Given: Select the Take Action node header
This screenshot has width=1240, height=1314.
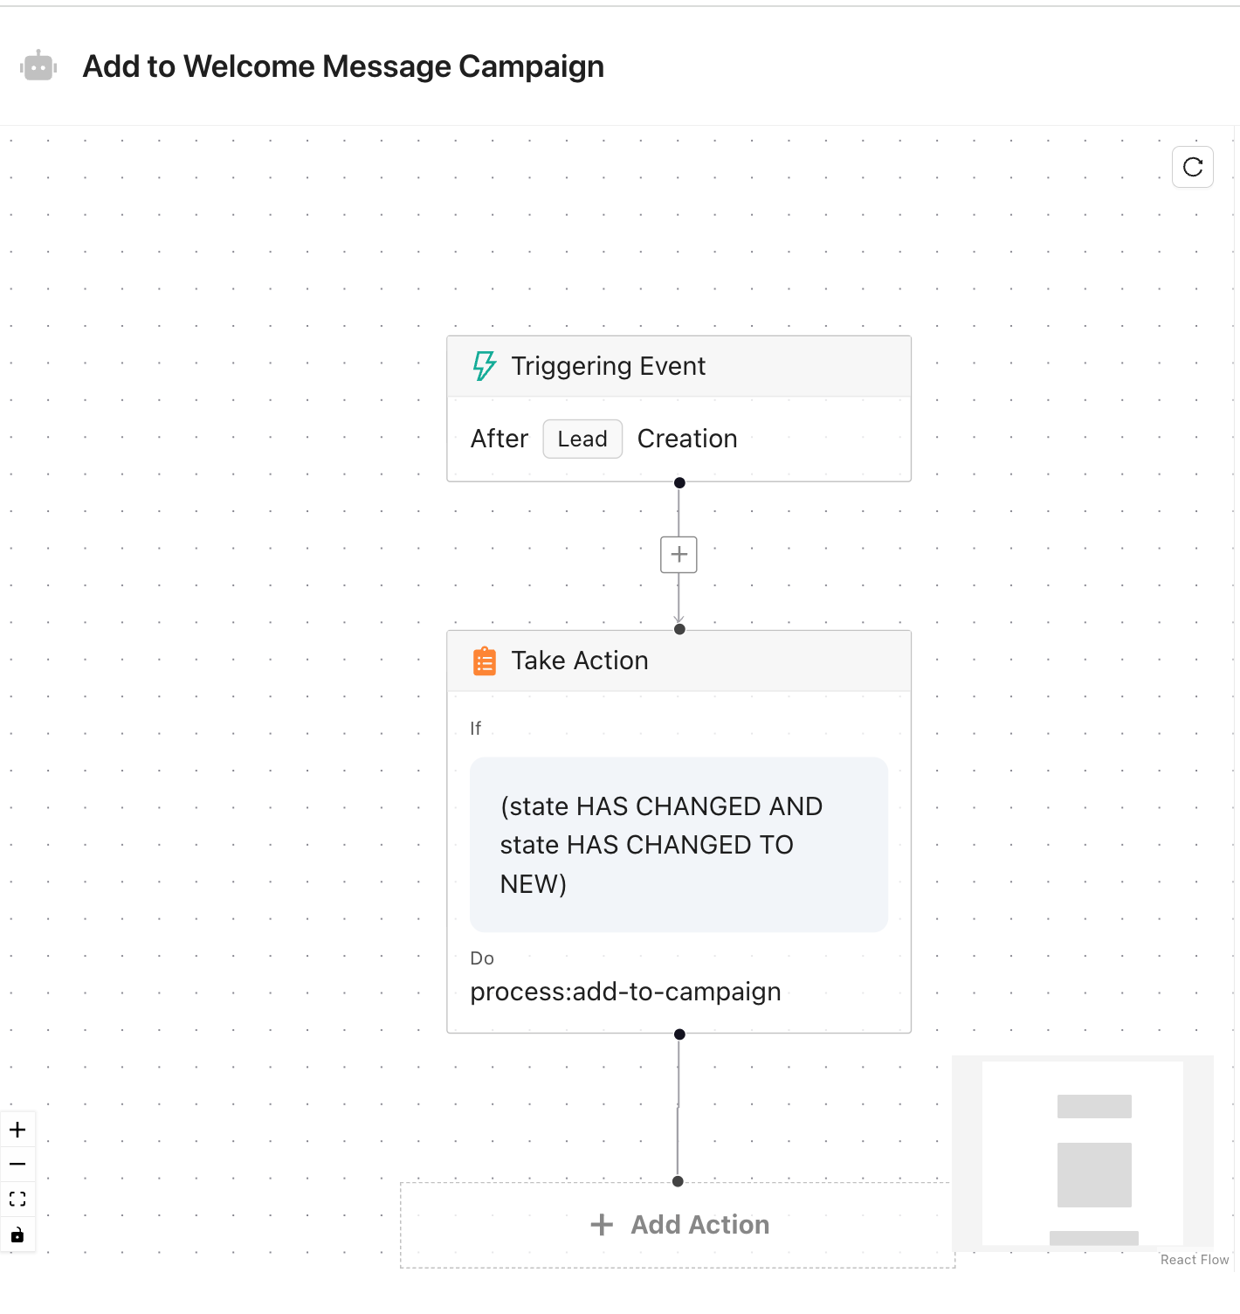Looking at the screenshot, I should coord(679,661).
